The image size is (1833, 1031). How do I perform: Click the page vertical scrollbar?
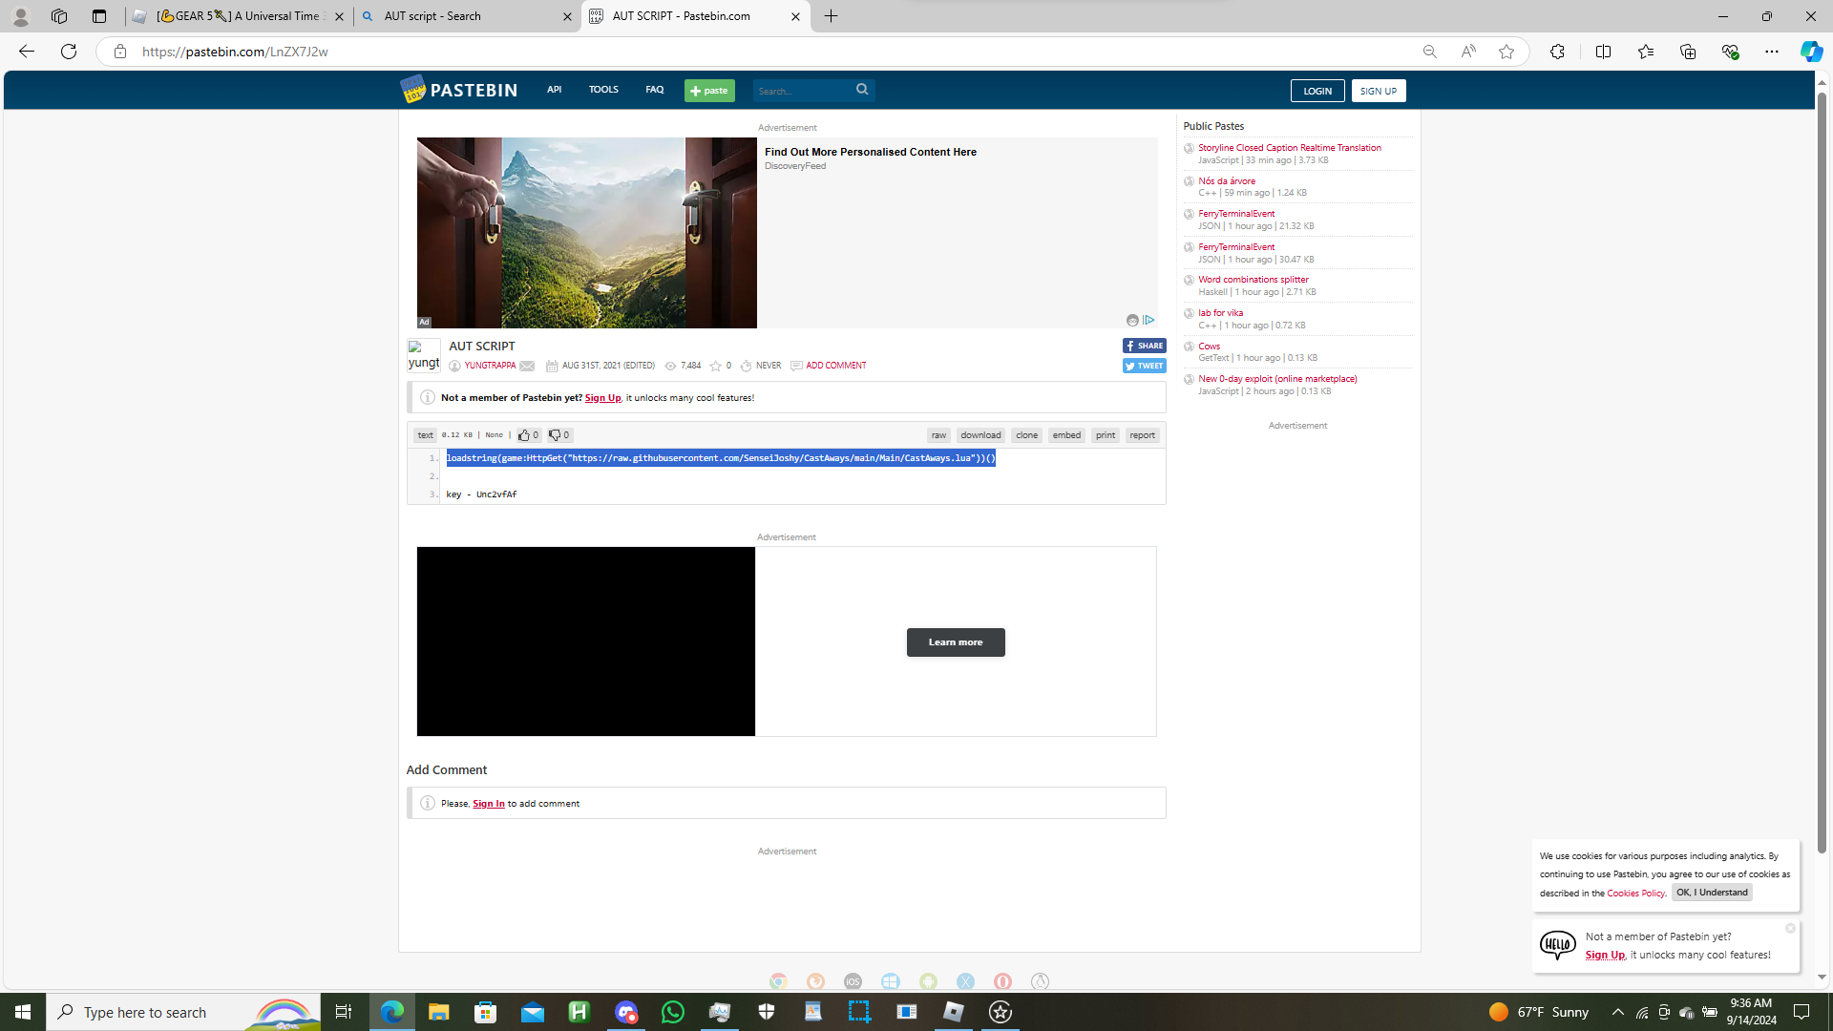pyautogui.click(x=1822, y=477)
